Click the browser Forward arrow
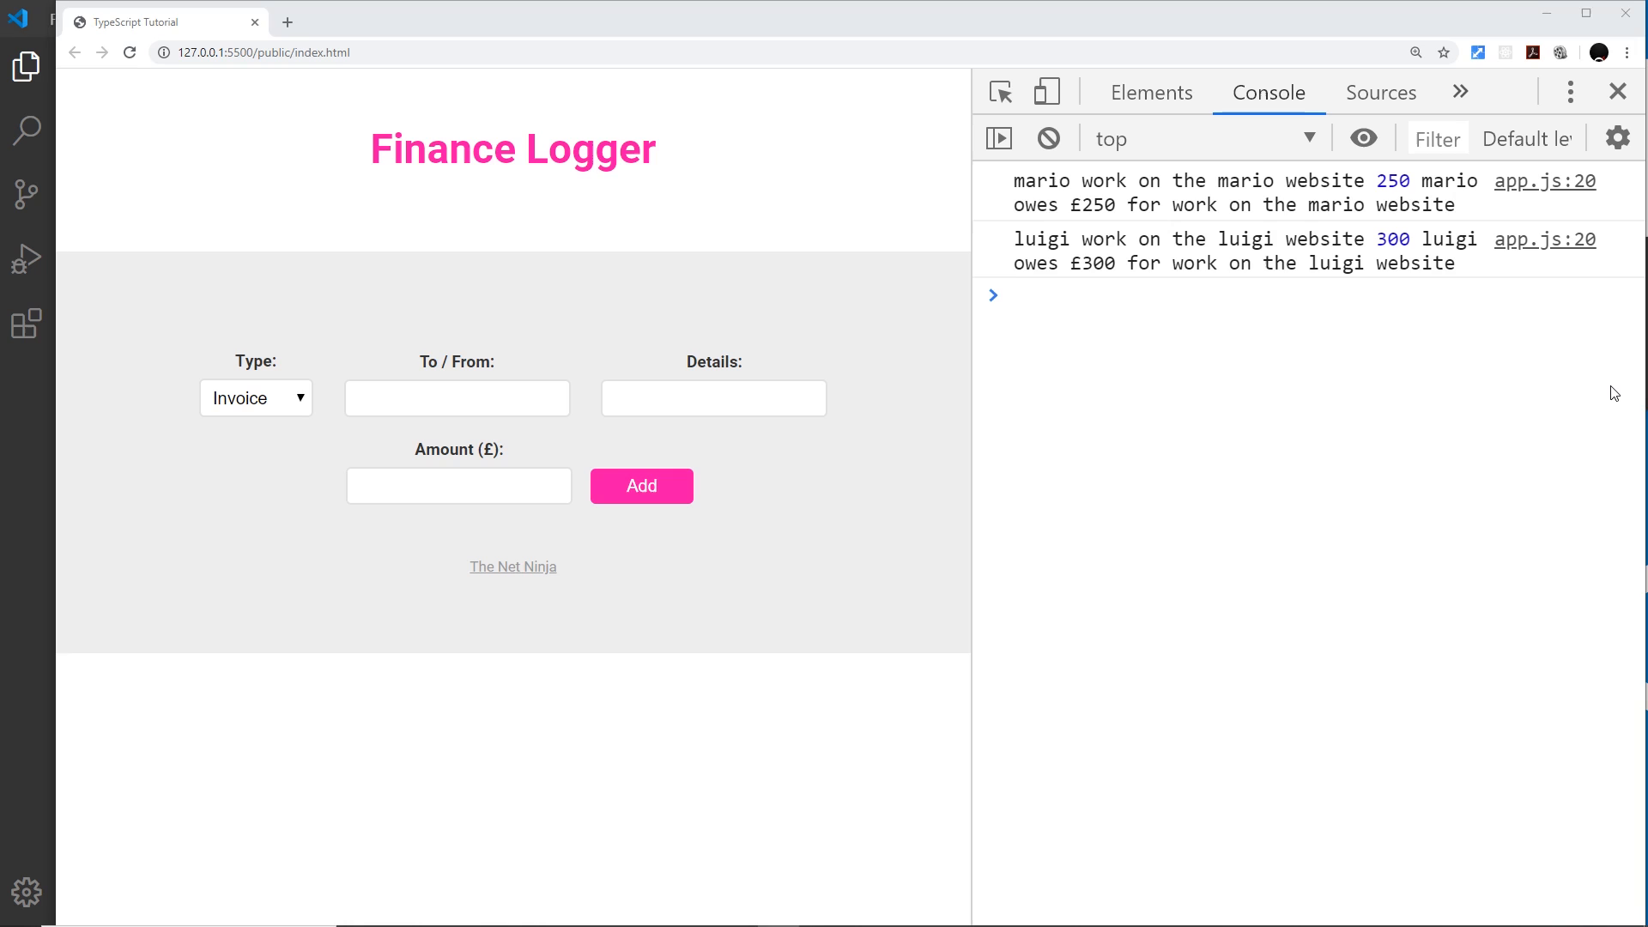The height and width of the screenshot is (927, 1648). (x=102, y=52)
